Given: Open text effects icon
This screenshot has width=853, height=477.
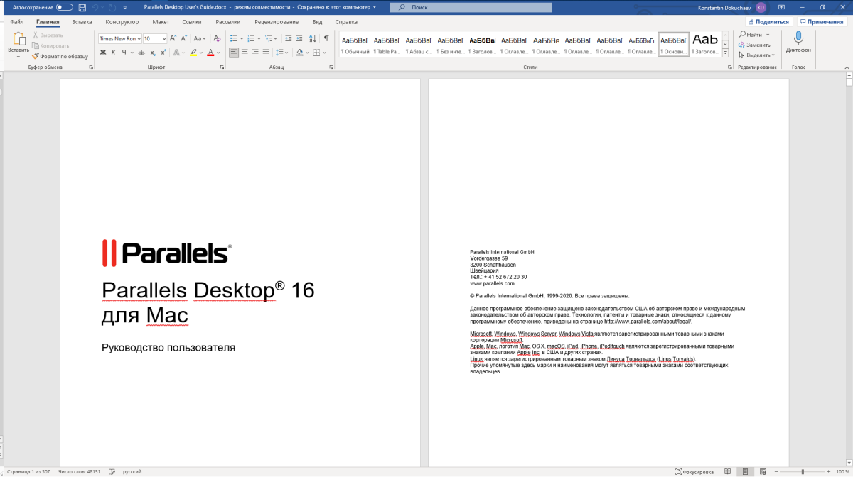Looking at the screenshot, I should tap(177, 53).
